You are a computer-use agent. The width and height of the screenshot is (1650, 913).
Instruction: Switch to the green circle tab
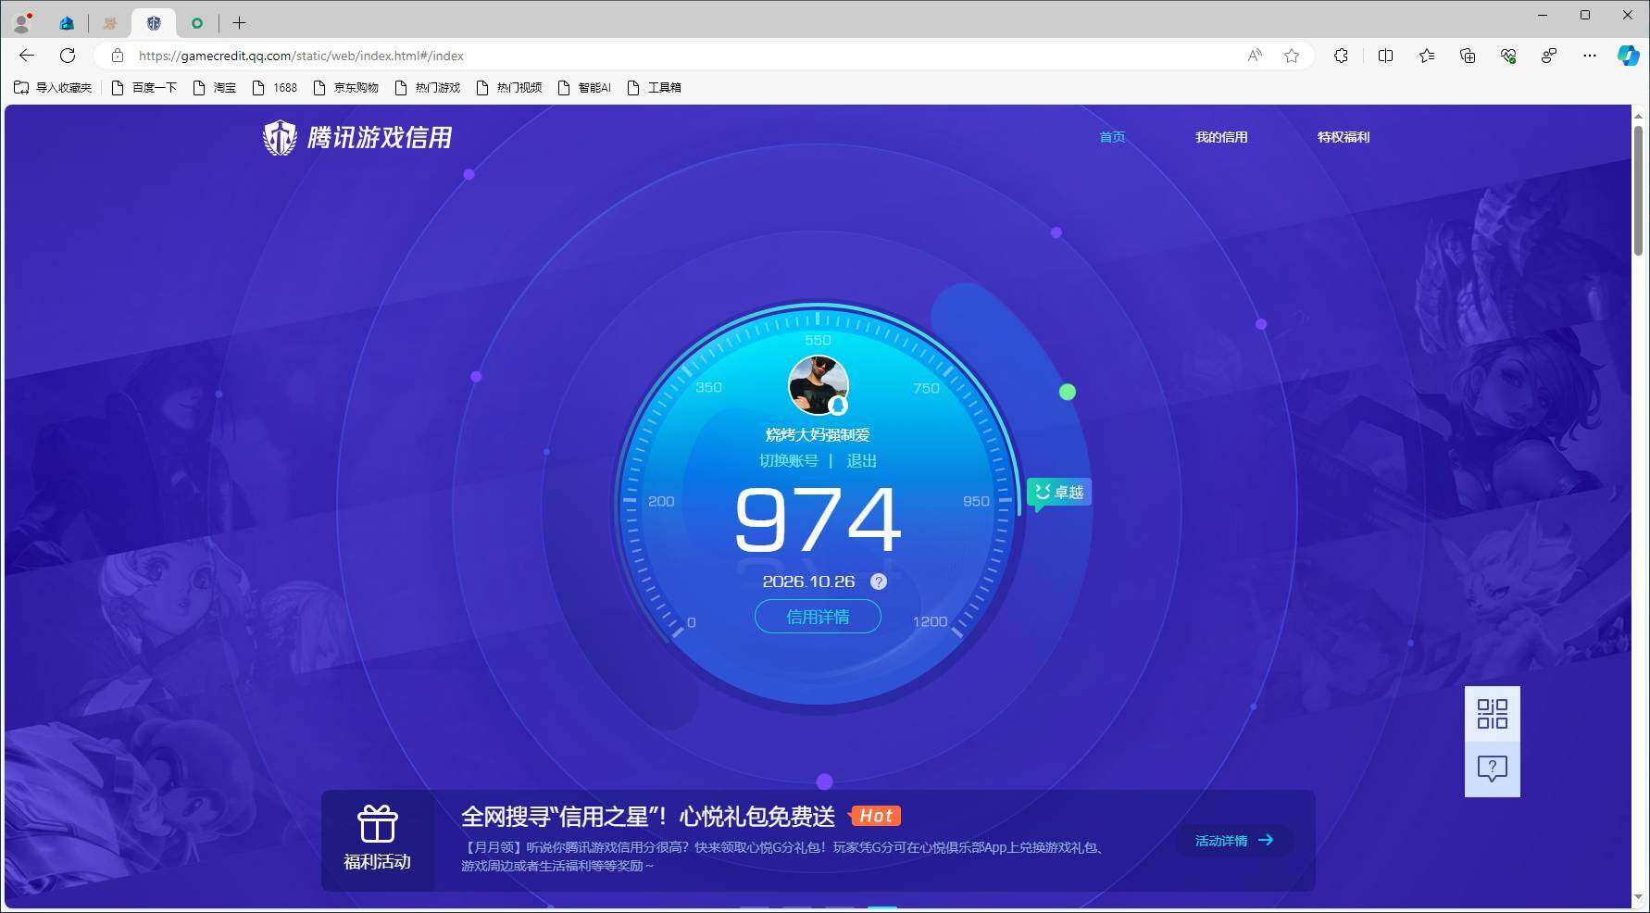point(196,23)
